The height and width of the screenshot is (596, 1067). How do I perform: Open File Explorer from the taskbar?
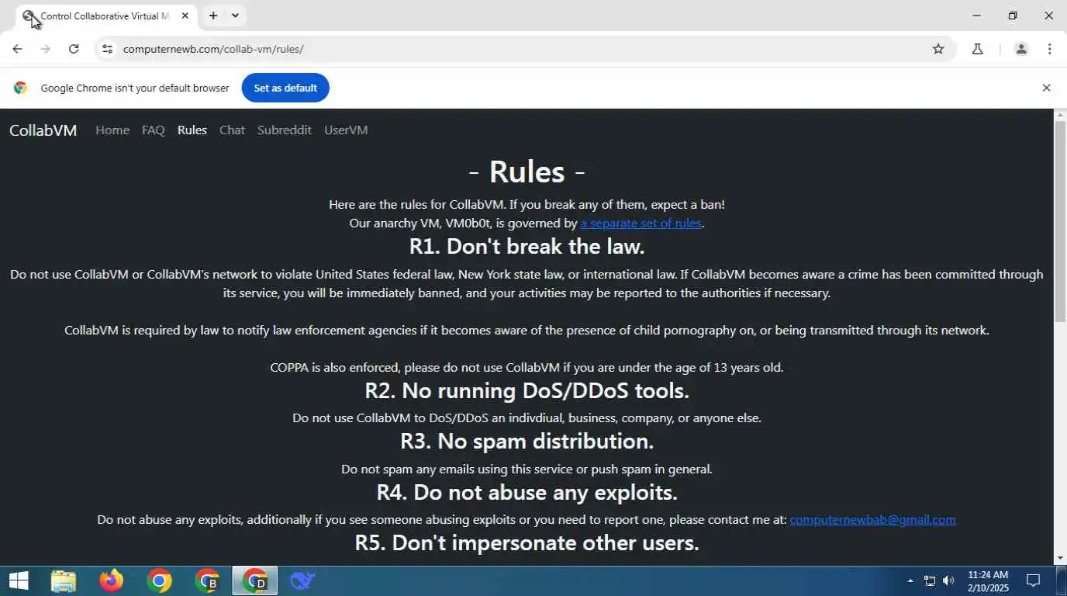coord(64,580)
